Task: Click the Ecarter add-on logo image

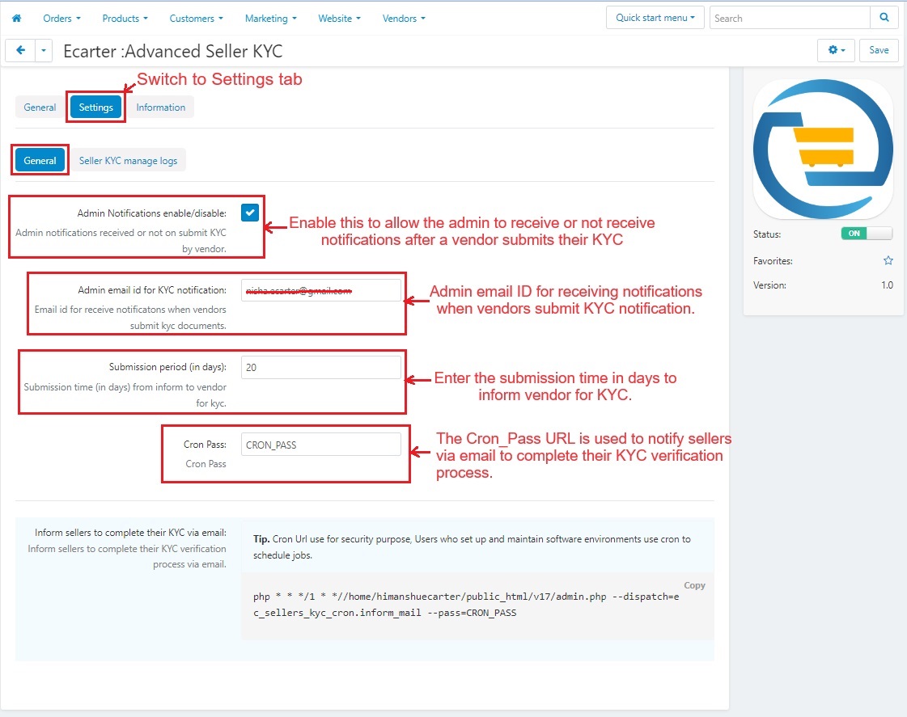Action: point(823,149)
